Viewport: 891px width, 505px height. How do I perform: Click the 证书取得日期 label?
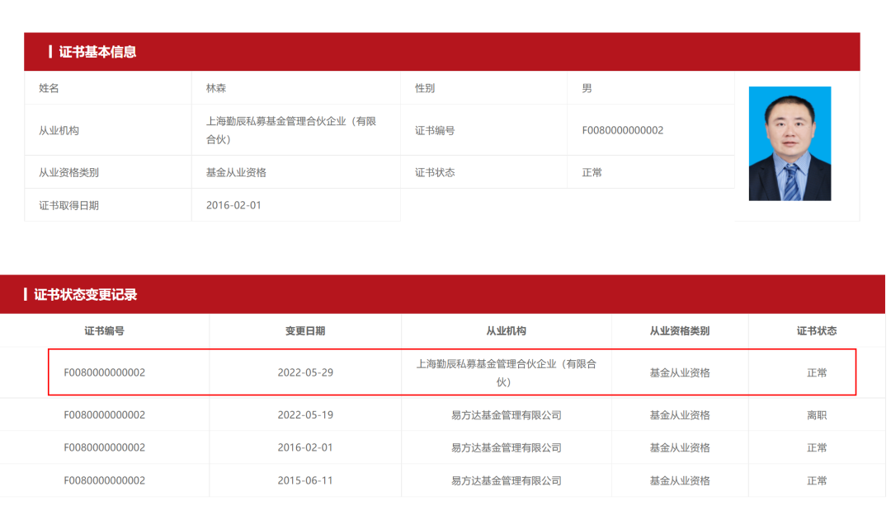point(68,205)
